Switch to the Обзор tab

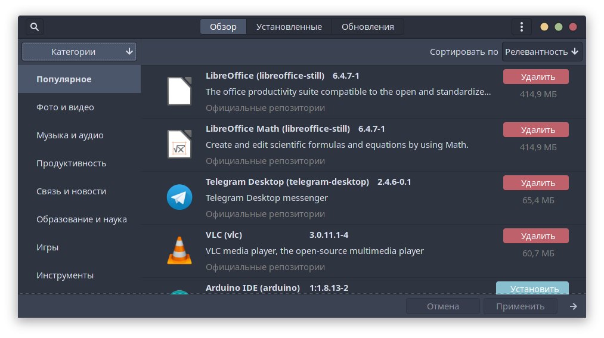(223, 27)
